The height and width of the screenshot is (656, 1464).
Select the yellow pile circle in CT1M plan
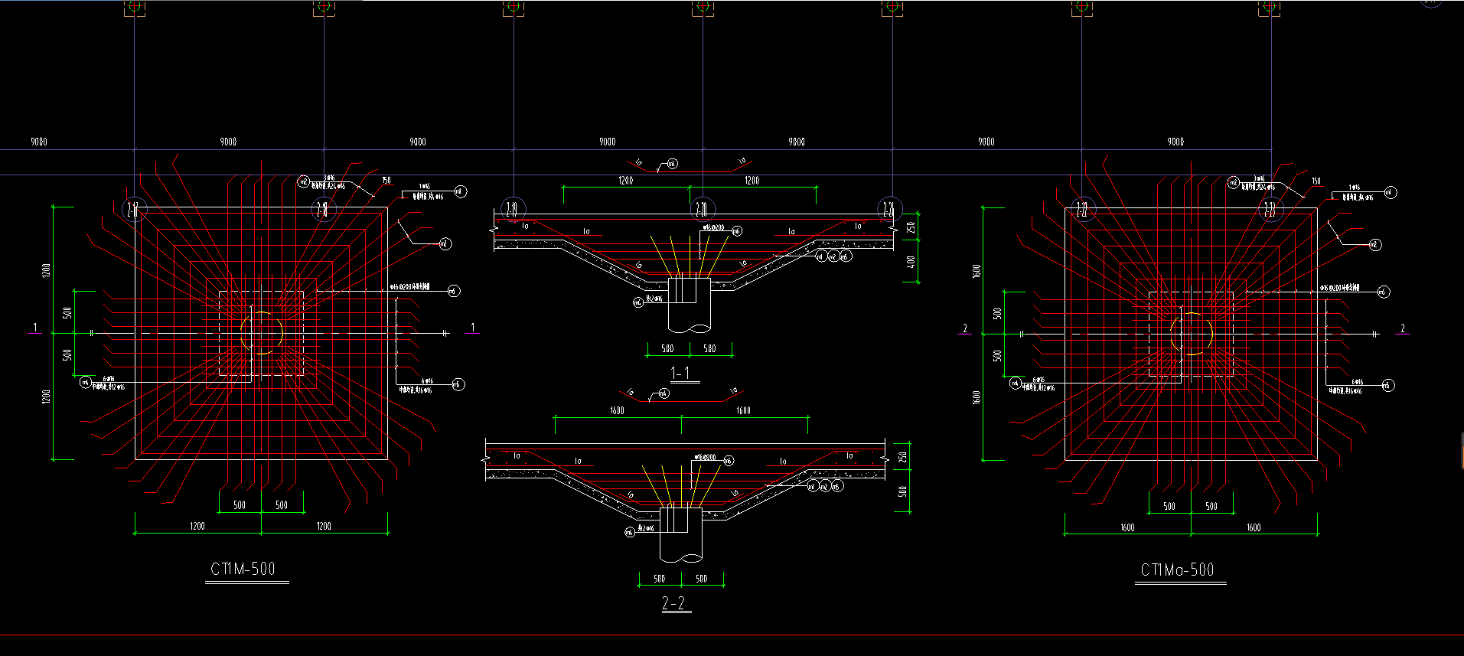(x=262, y=333)
